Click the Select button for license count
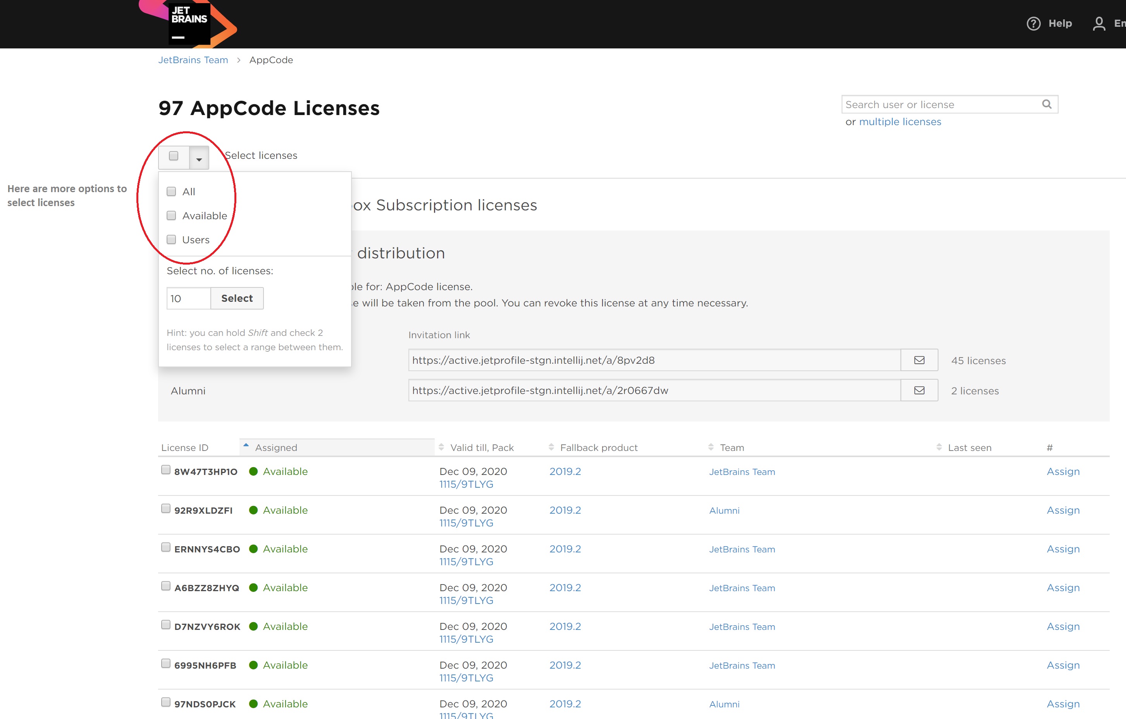1126x719 pixels. tap(236, 298)
